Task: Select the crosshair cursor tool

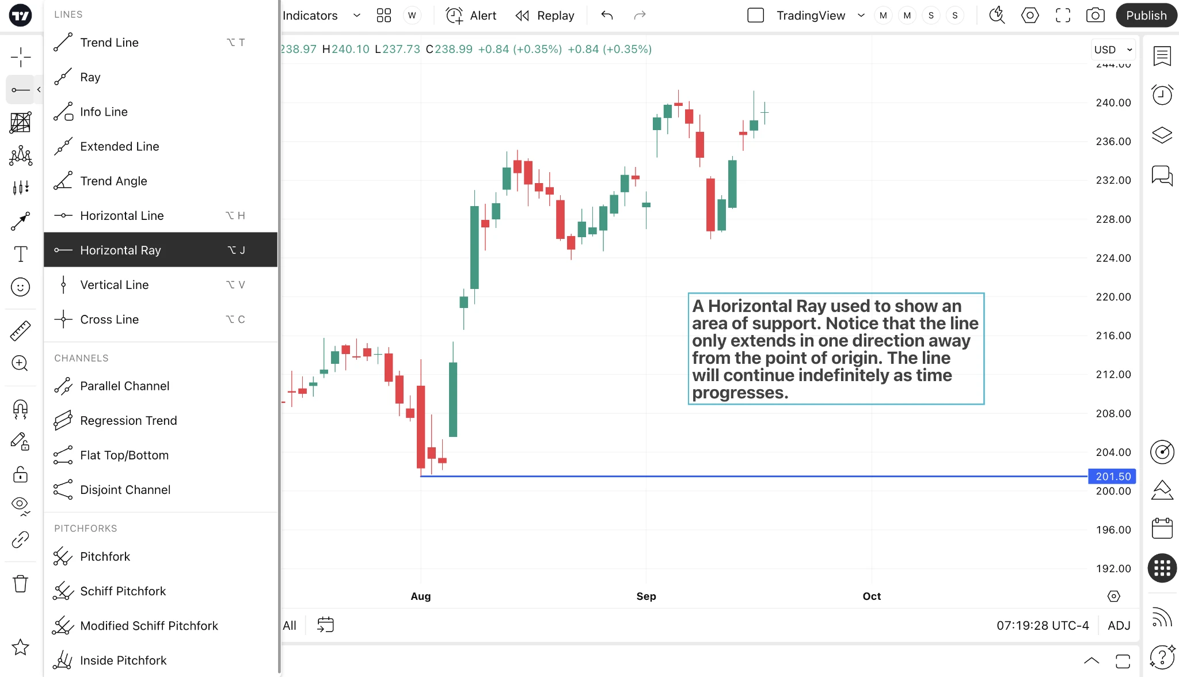Action: (21, 57)
